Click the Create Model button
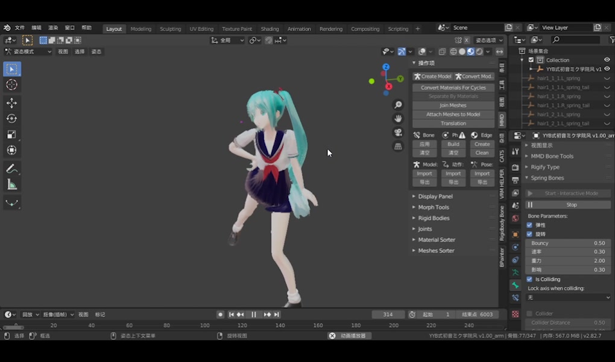 (433, 77)
